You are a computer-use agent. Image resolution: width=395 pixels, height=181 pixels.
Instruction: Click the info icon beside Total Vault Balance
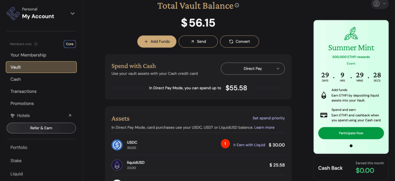tap(237, 5)
